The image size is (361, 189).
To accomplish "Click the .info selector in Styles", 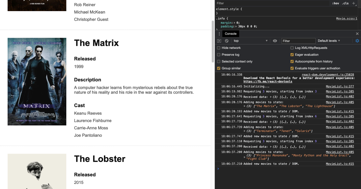I will [220, 19].
